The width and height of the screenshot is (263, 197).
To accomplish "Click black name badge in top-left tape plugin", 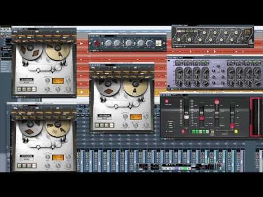I will pyautogui.click(x=27, y=79).
